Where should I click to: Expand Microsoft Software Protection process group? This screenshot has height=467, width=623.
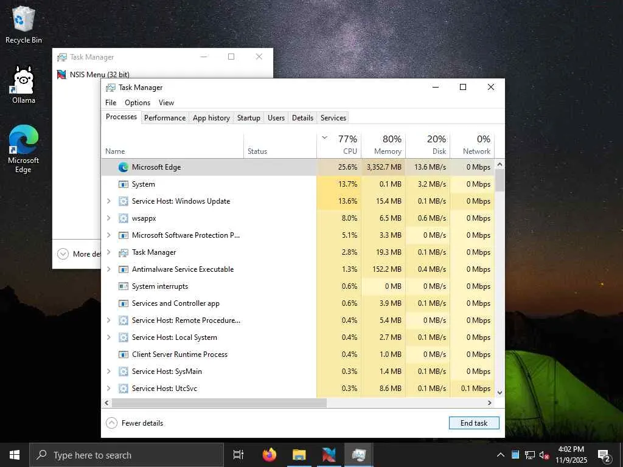click(109, 235)
